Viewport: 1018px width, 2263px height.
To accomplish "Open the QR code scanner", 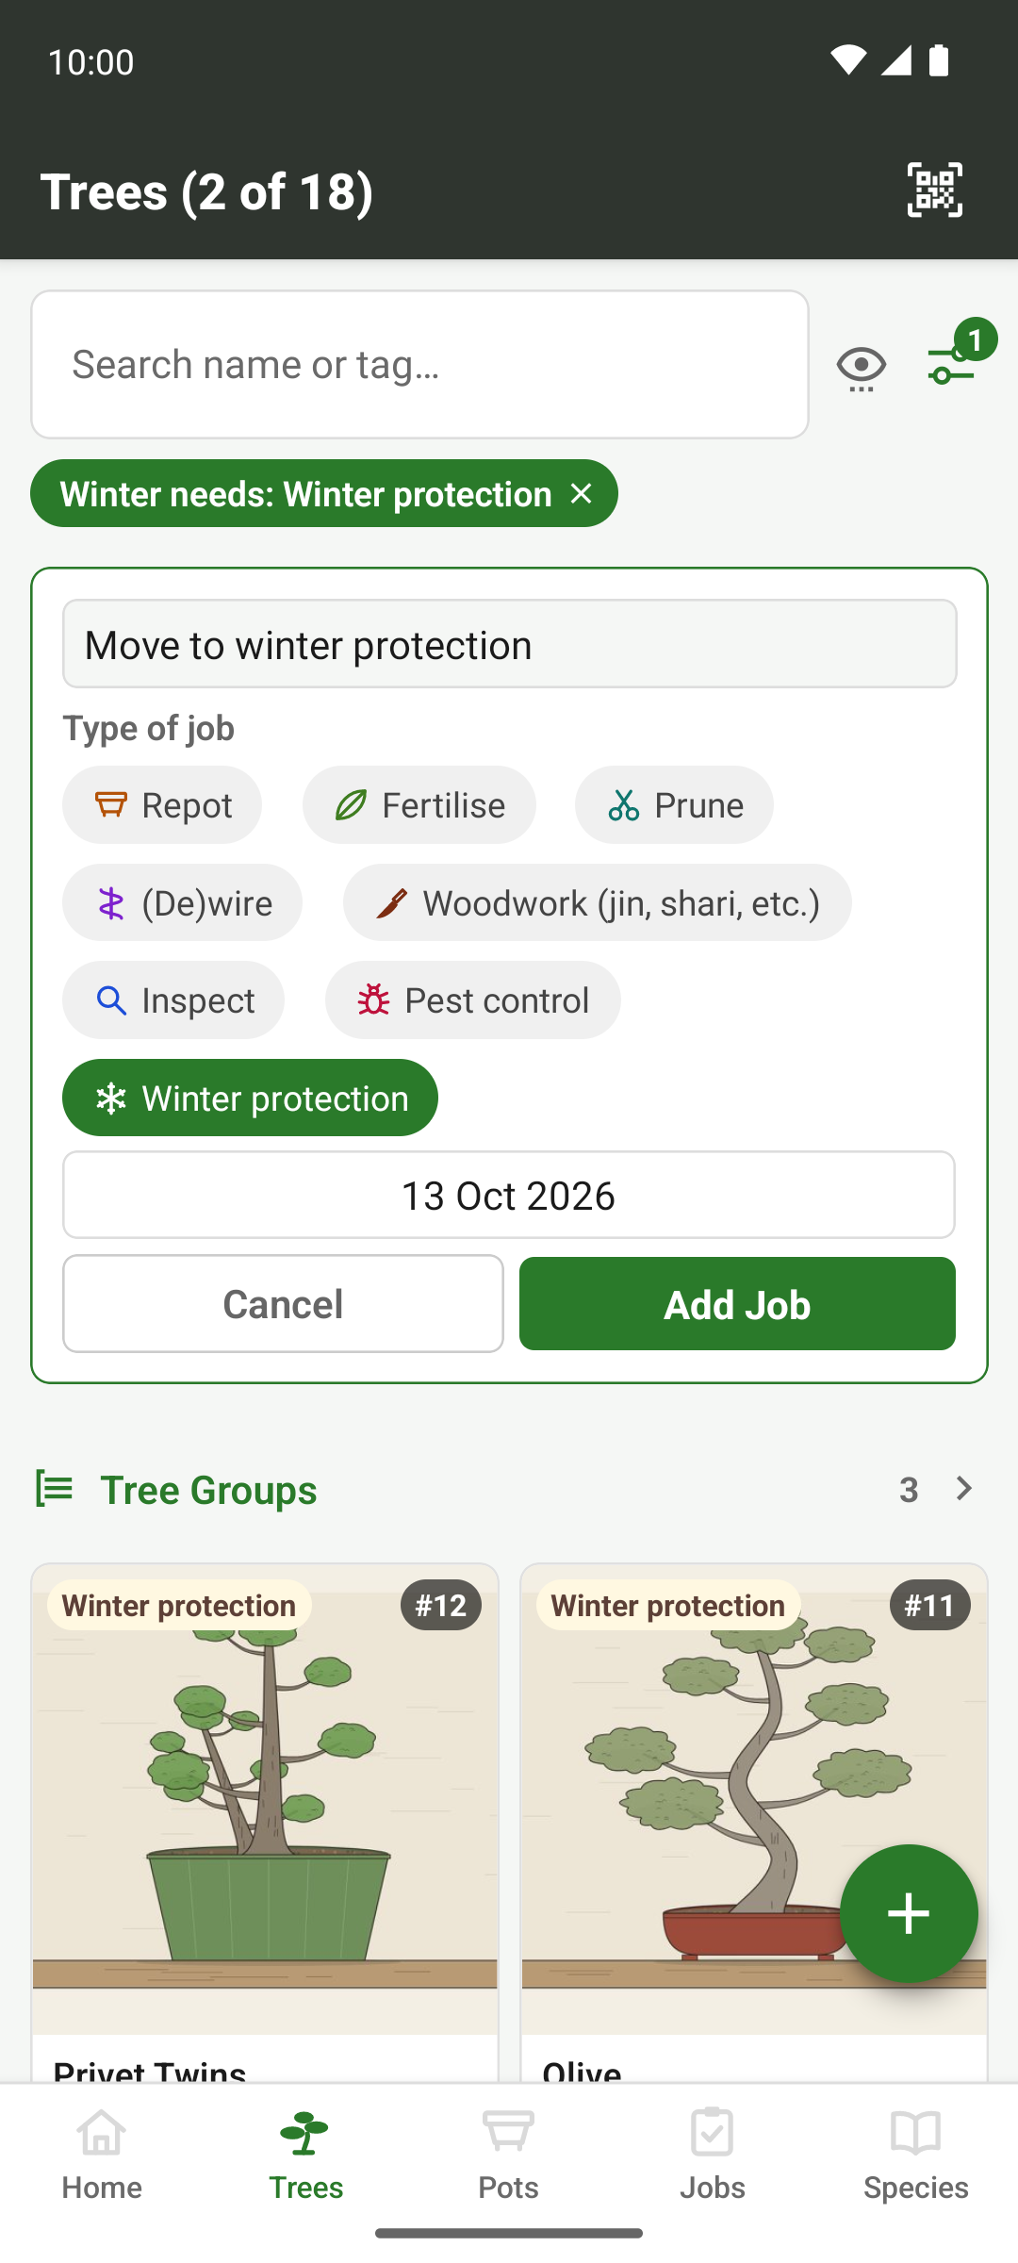I will (x=934, y=190).
